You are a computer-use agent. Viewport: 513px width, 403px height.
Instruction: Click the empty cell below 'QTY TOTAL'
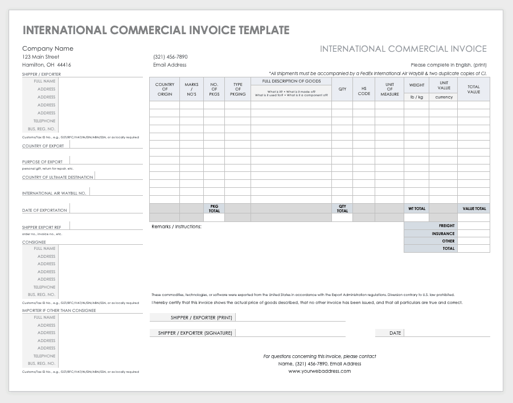[342, 217]
